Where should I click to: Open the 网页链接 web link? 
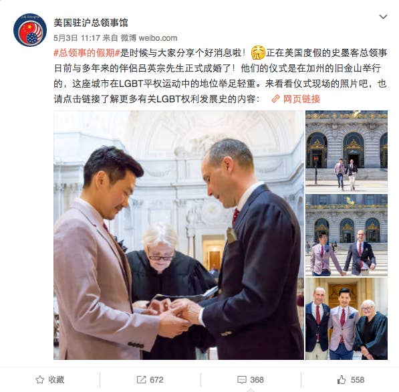point(301,99)
